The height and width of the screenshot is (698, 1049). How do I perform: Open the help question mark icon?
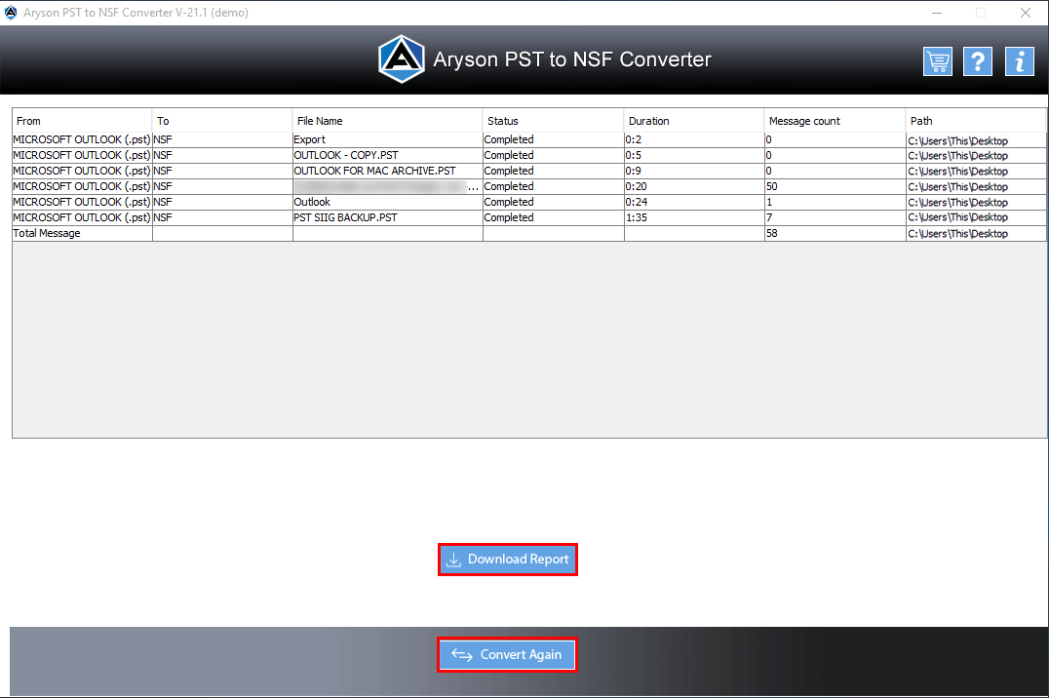click(978, 61)
